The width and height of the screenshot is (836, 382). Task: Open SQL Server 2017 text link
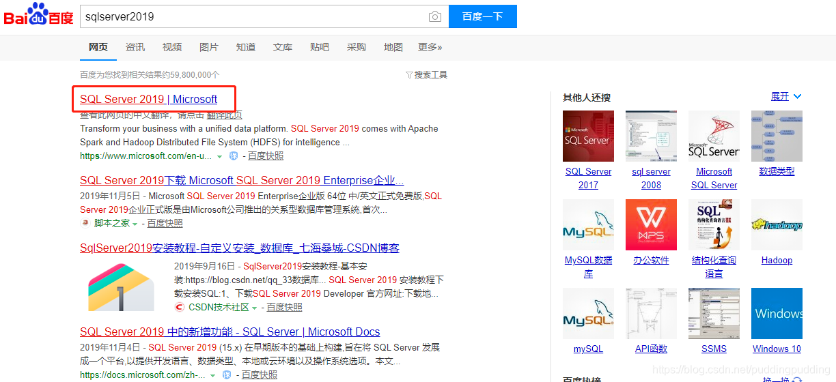pyautogui.click(x=588, y=178)
